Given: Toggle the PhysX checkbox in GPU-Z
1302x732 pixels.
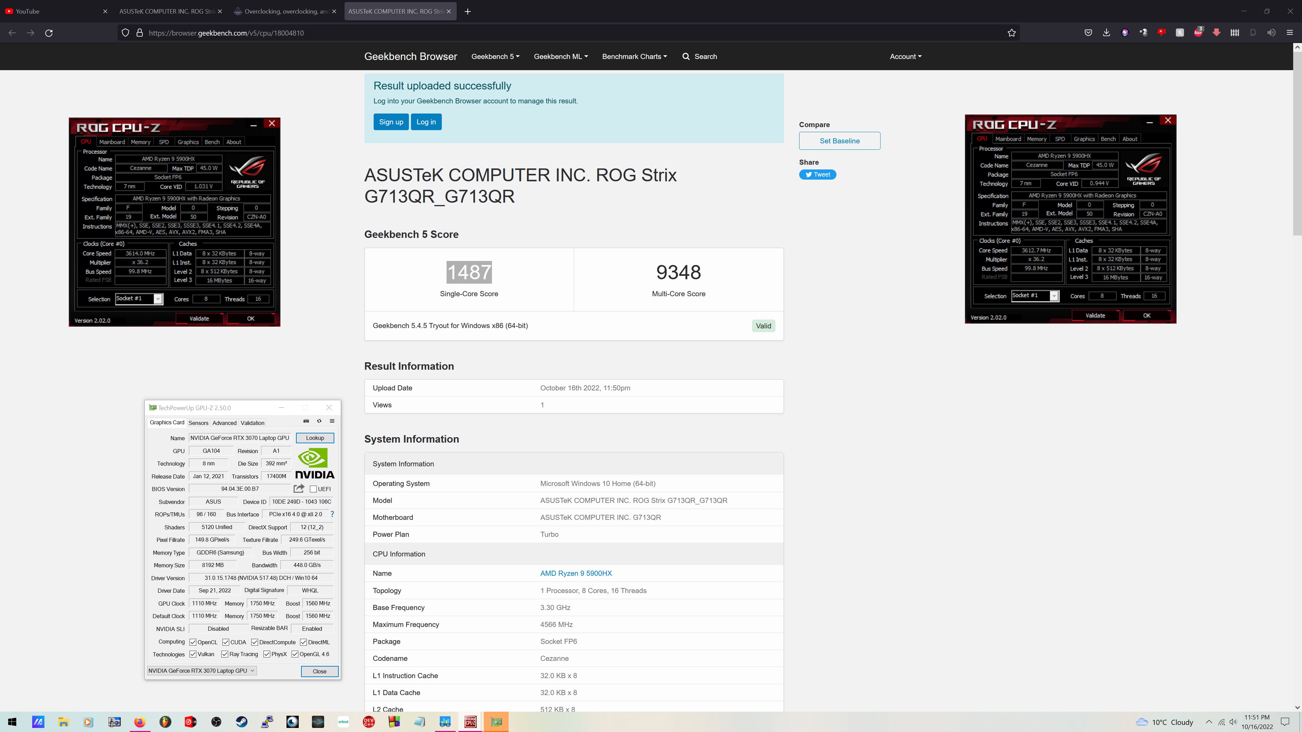Looking at the screenshot, I should tap(267, 654).
